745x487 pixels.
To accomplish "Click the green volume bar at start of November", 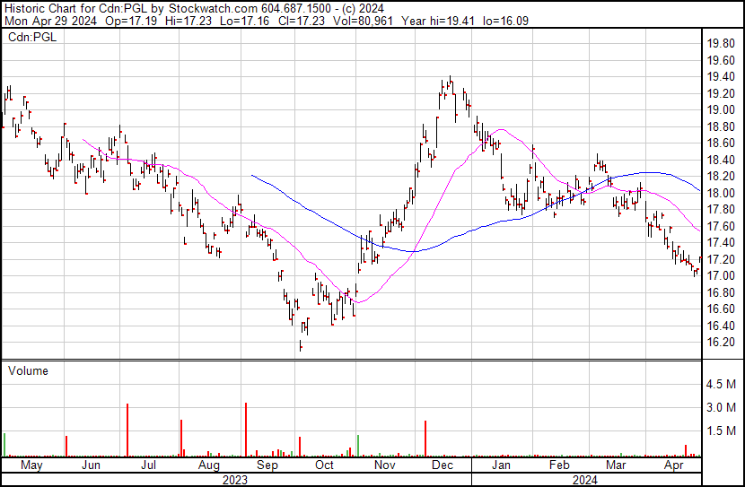I will pos(358,446).
